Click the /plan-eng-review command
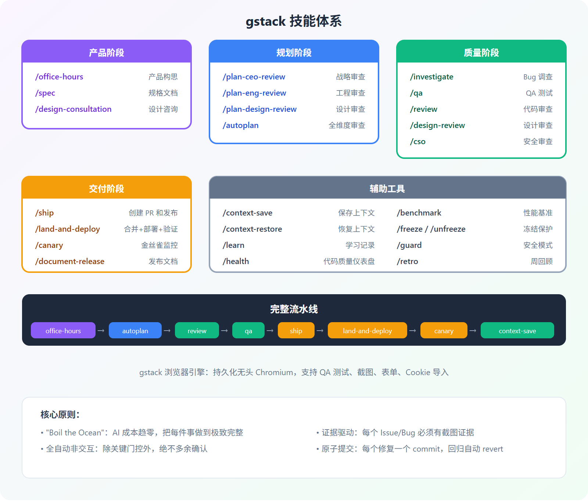588x502 pixels. 254,93
